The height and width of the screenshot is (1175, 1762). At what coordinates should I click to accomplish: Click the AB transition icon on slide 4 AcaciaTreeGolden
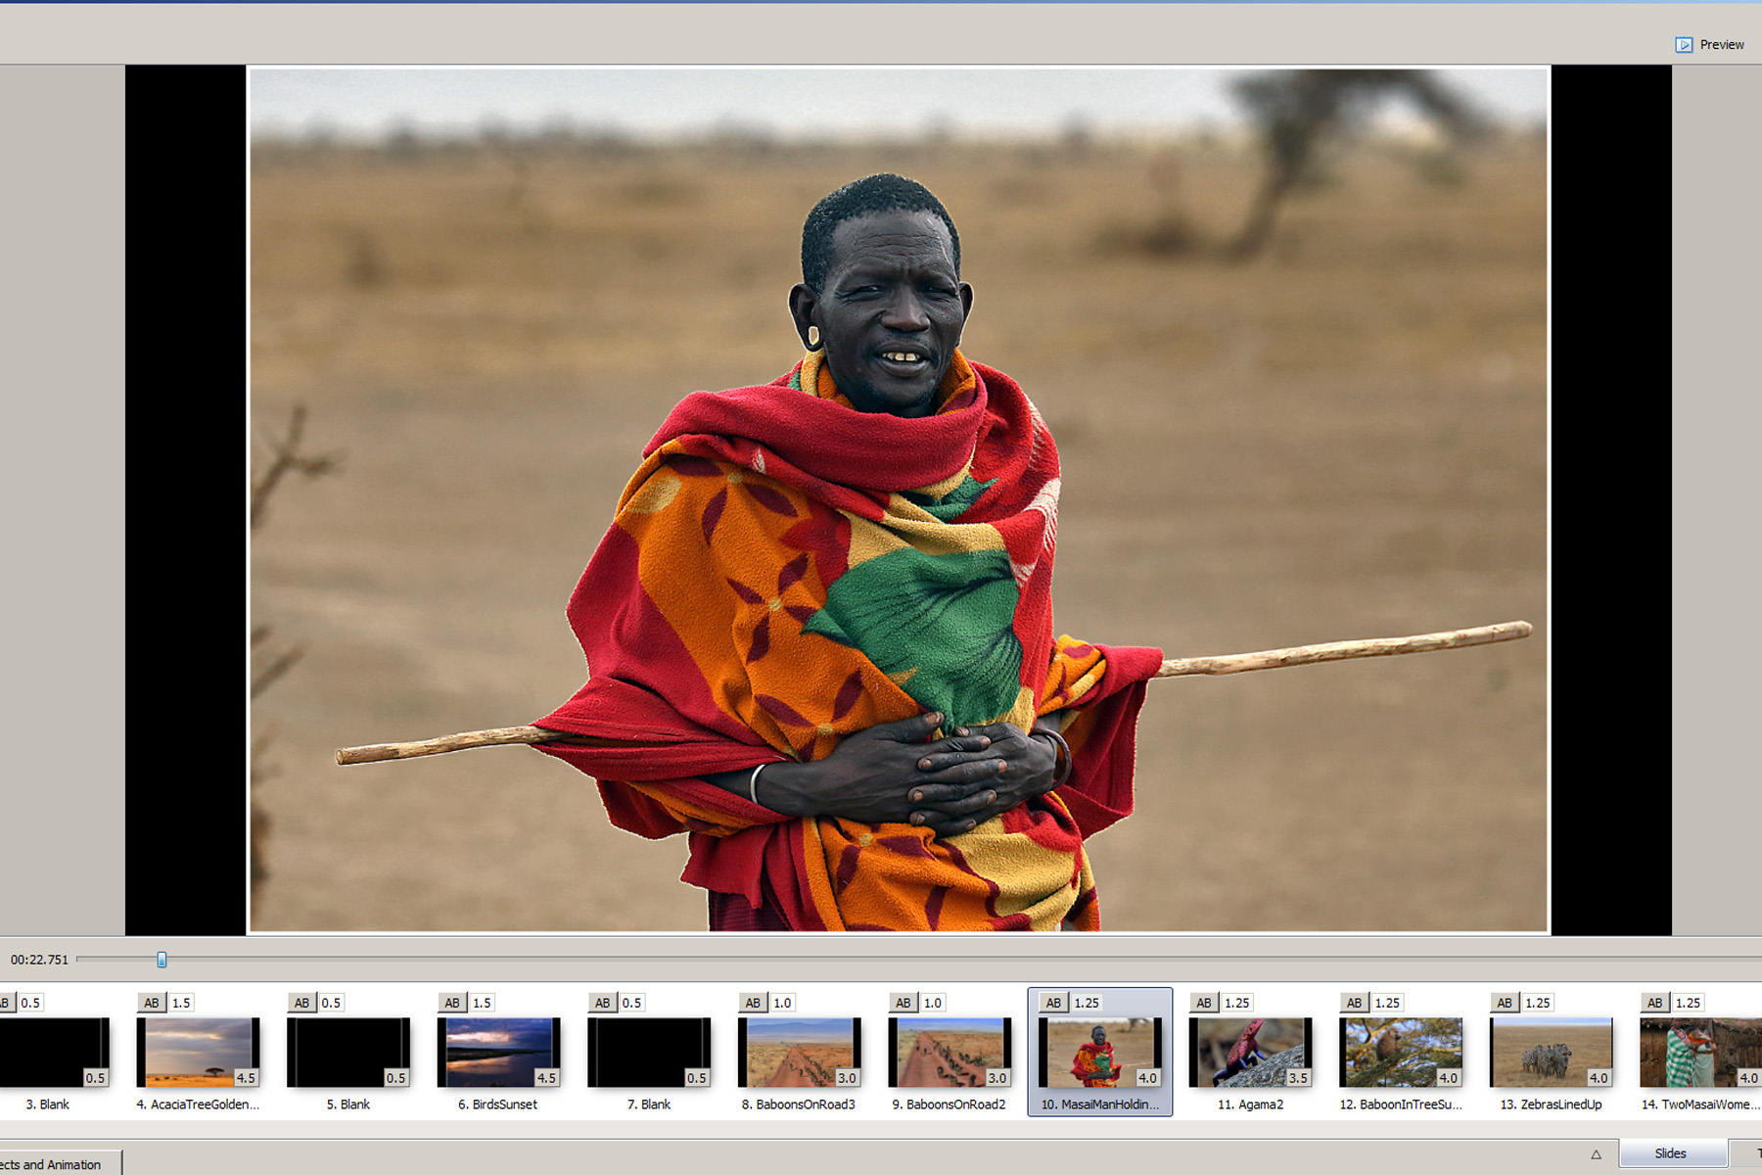[x=152, y=1003]
